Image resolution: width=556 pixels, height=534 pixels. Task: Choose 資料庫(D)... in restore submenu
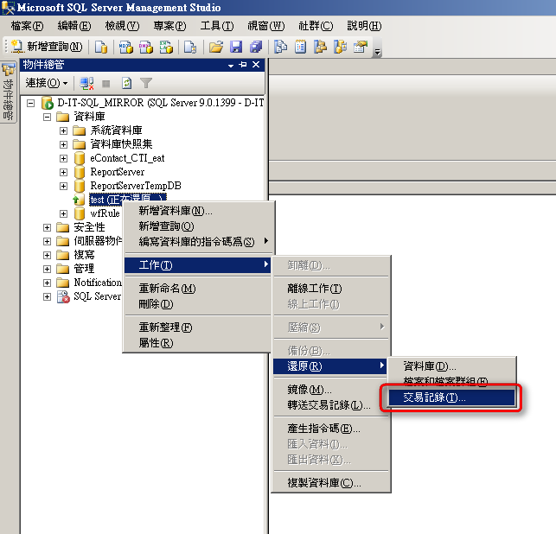pos(451,366)
